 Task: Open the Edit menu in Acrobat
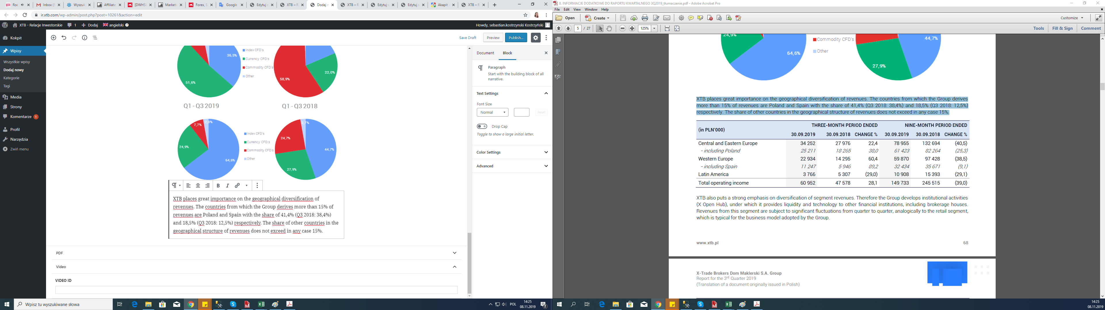click(x=567, y=9)
